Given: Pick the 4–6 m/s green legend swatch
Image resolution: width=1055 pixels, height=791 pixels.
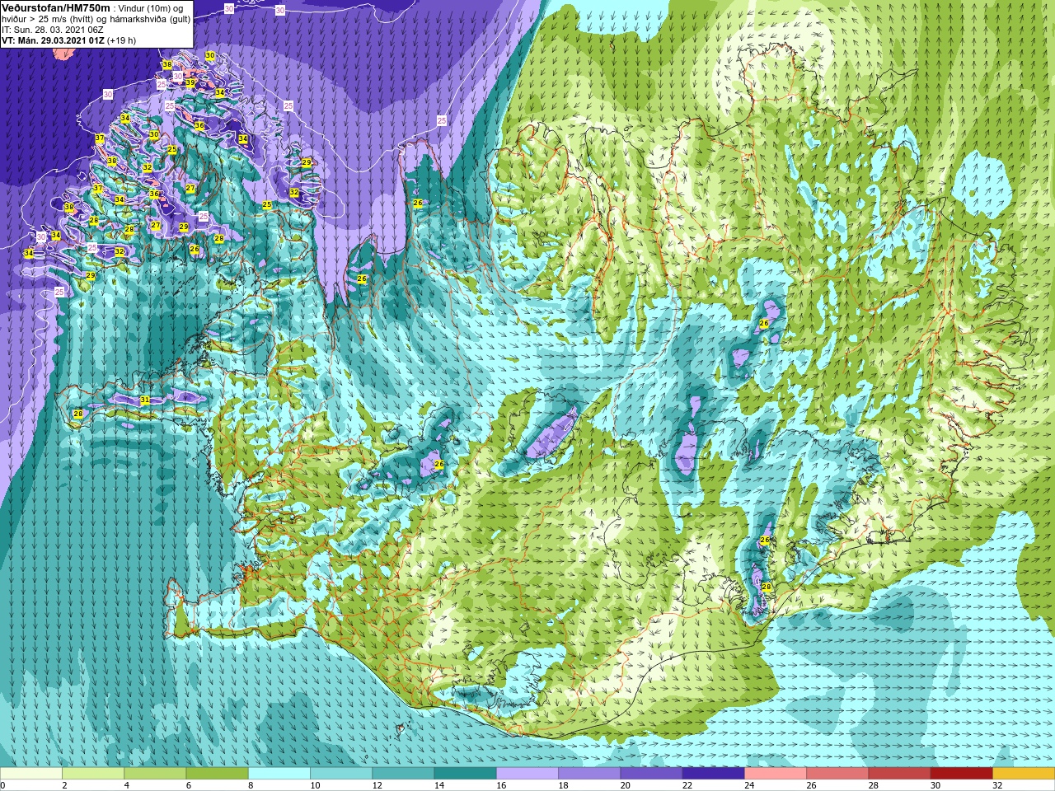Looking at the screenshot, I should click(x=155, y=774).
